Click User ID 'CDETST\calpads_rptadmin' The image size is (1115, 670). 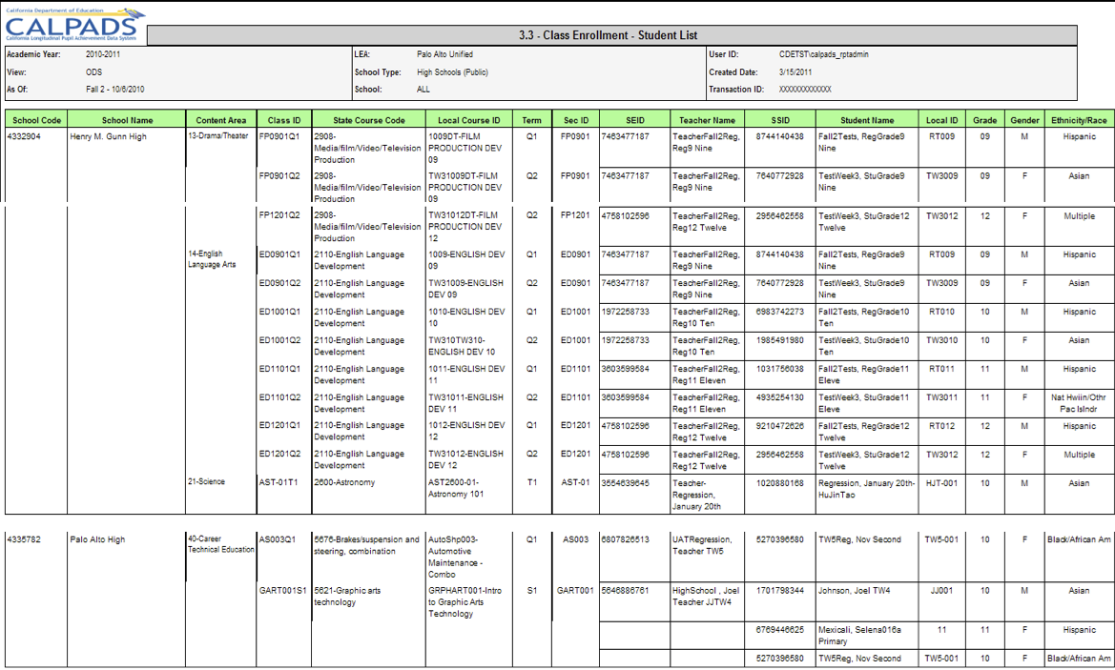823,54
